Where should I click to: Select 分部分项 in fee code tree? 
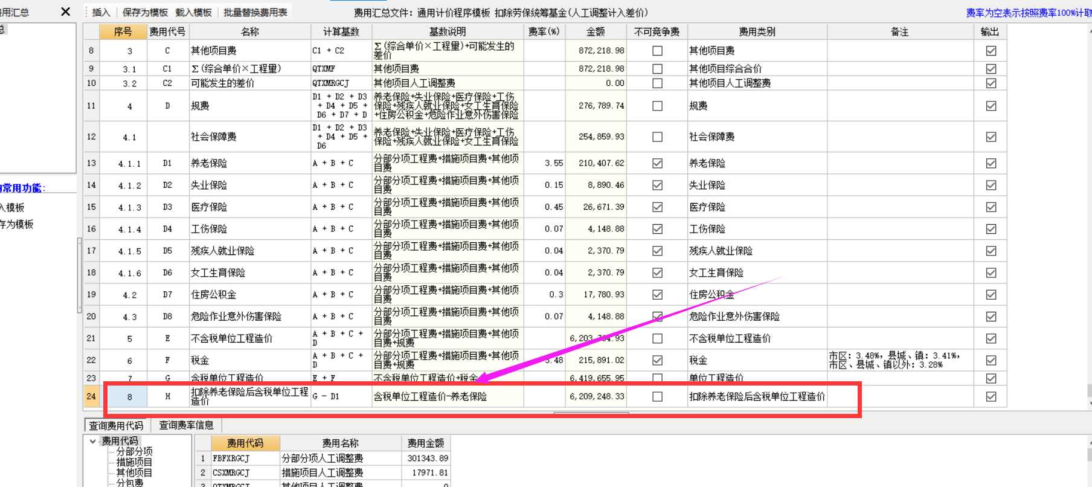[134, 452]
